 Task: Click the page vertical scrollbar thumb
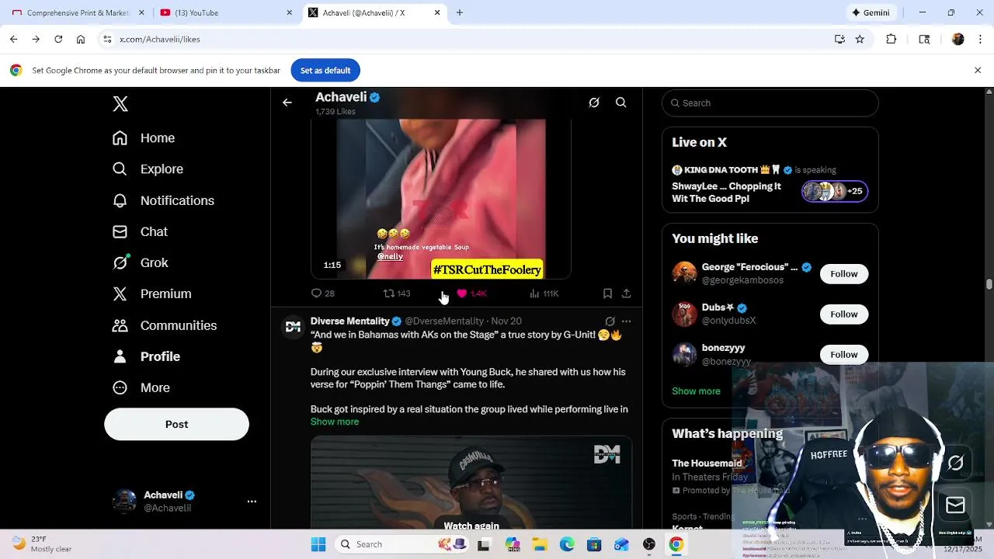coord(989,284)
